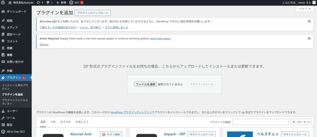This screenshot has width=317, height=137.
Task: Switch to the おすすめ recommended tab
Action: pyautogui.click(x=65, y=122)
